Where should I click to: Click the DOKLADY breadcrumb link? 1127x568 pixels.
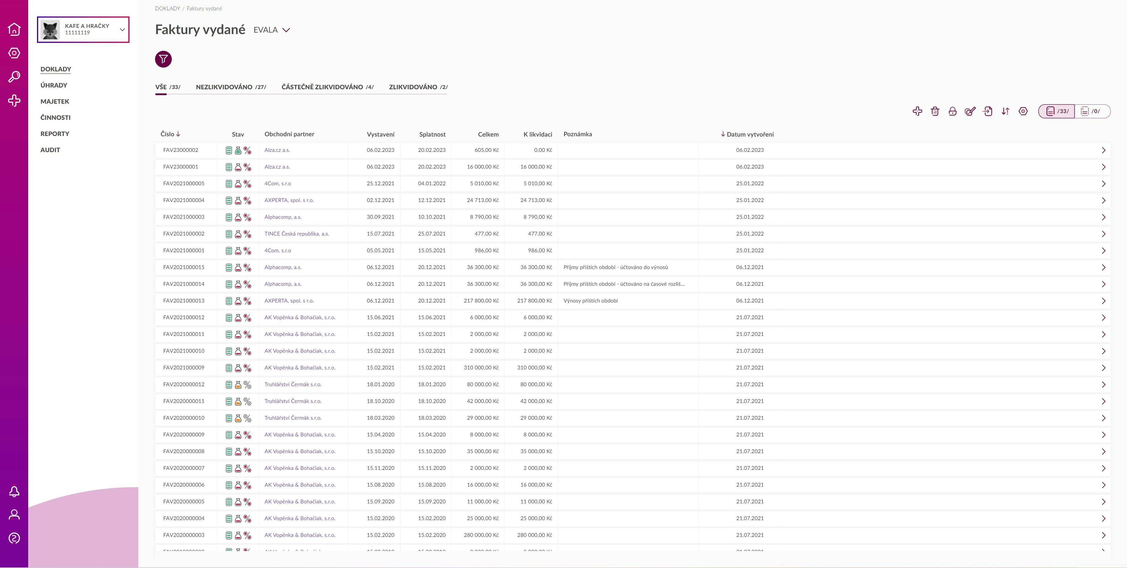point(168,8)
